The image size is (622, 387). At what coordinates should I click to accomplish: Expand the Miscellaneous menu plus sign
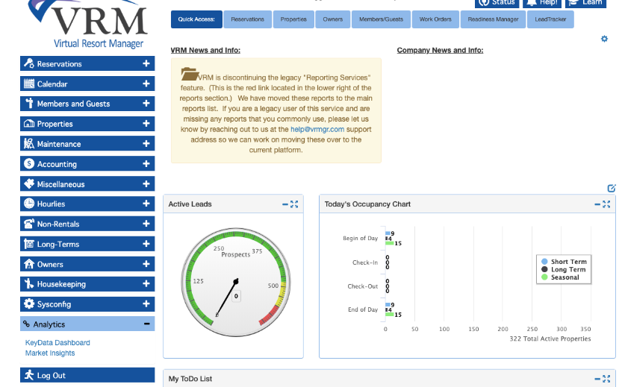[x=146, y=183]
